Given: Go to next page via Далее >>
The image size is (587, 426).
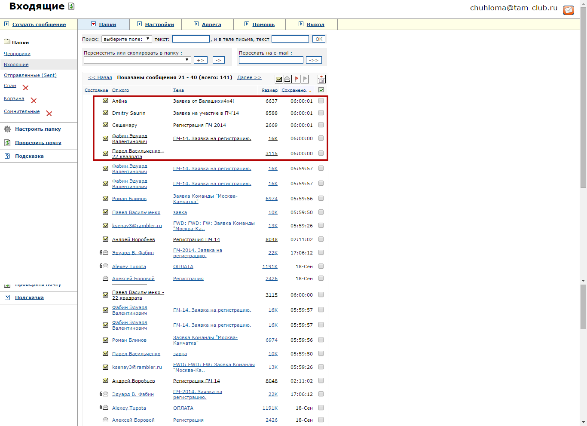Looking at the screenshot, I should [249, 77].
